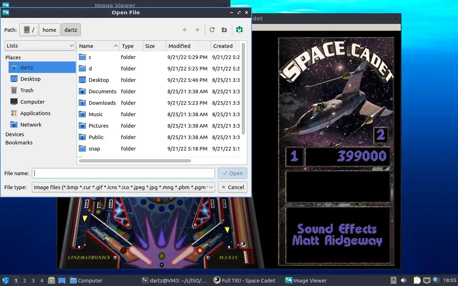The width and height of the screenshot is (458, 286).
Task: Click the root '/' path button
Action: click(x=29, y=30)
